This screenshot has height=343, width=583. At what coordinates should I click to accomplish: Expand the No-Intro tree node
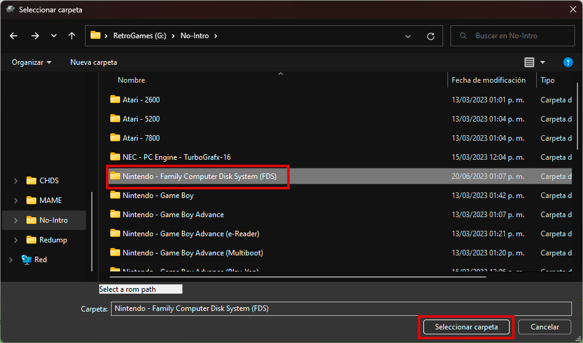(15, 220)
